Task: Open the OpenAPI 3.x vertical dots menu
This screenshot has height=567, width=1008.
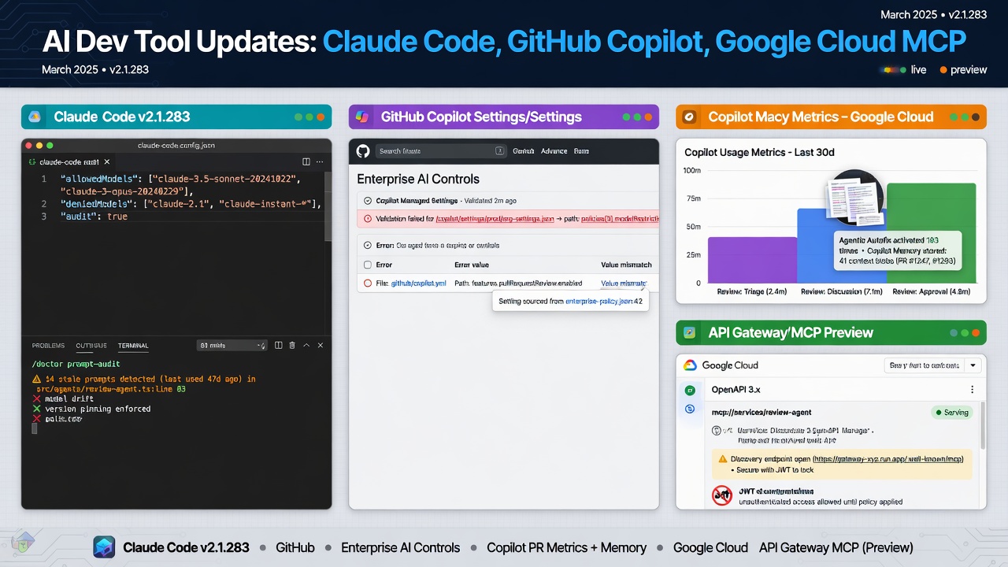Action: [973, 390]
